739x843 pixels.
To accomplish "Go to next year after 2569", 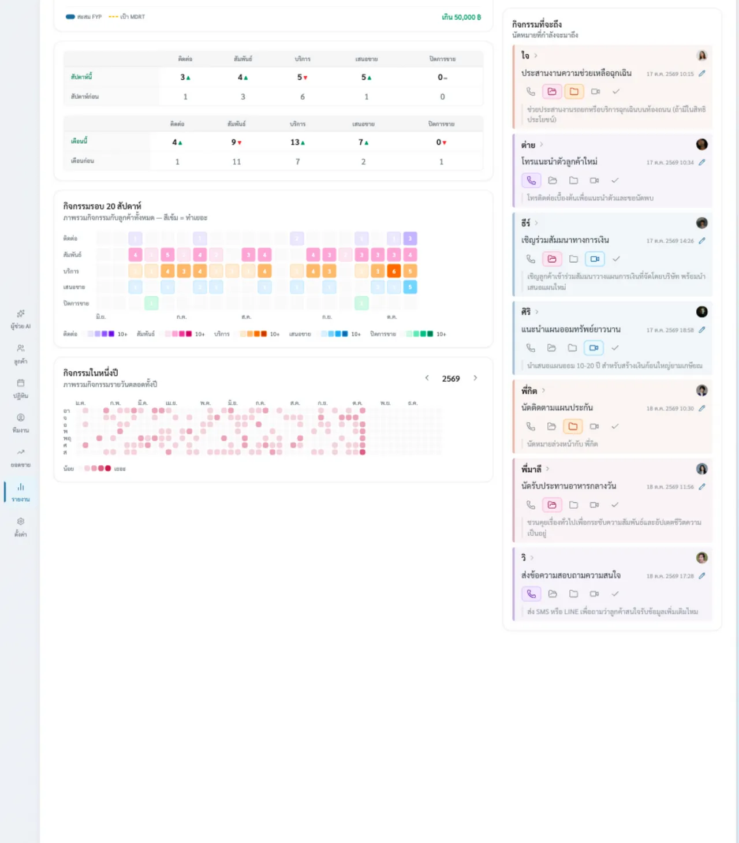I will click(475, 378).
